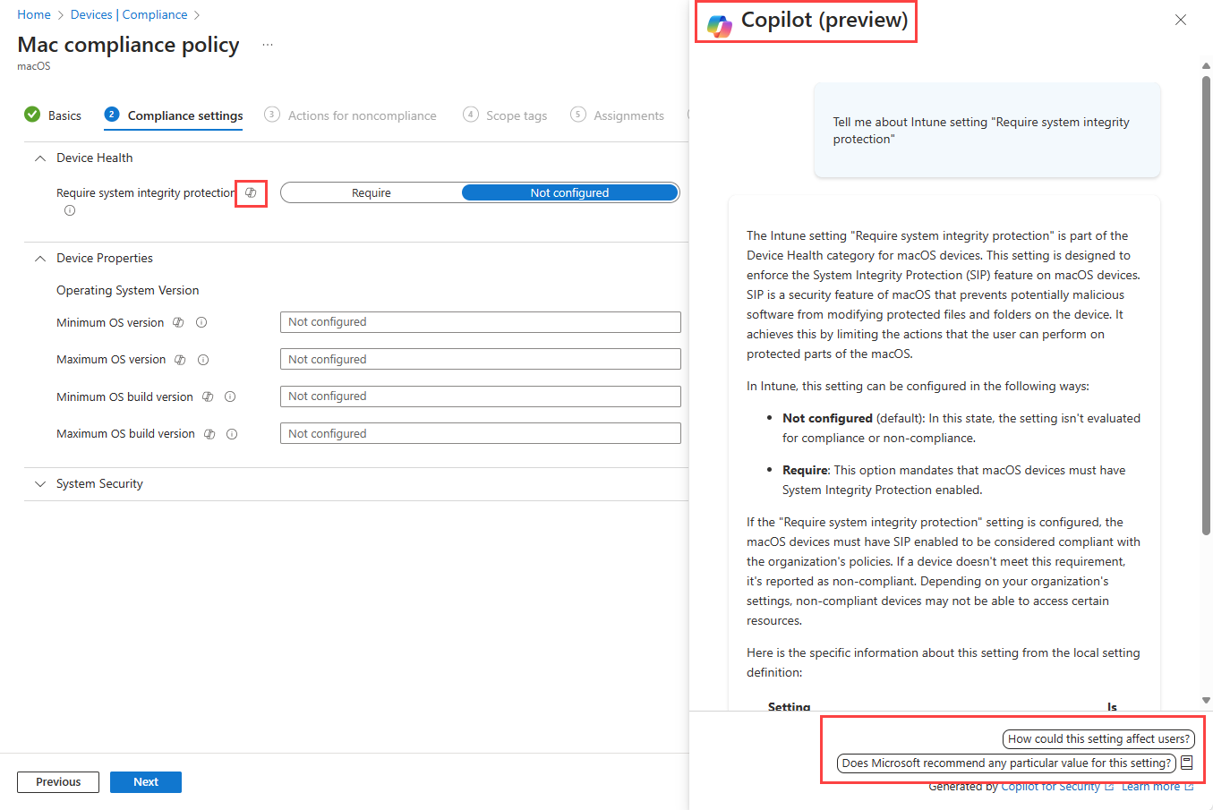
Task: Show info tooltip for Require system integrity protection
Action: 70,211
